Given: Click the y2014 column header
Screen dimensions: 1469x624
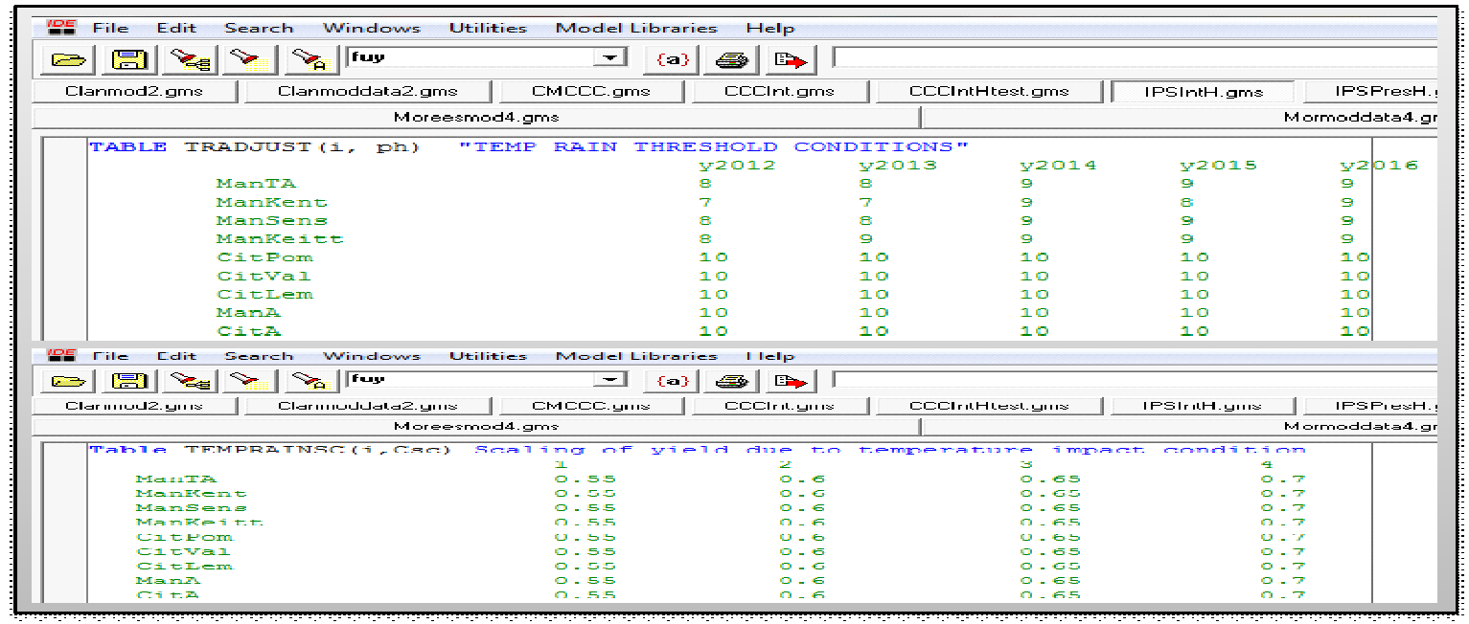Looking at the screenshot, I should click(1058, 166).
